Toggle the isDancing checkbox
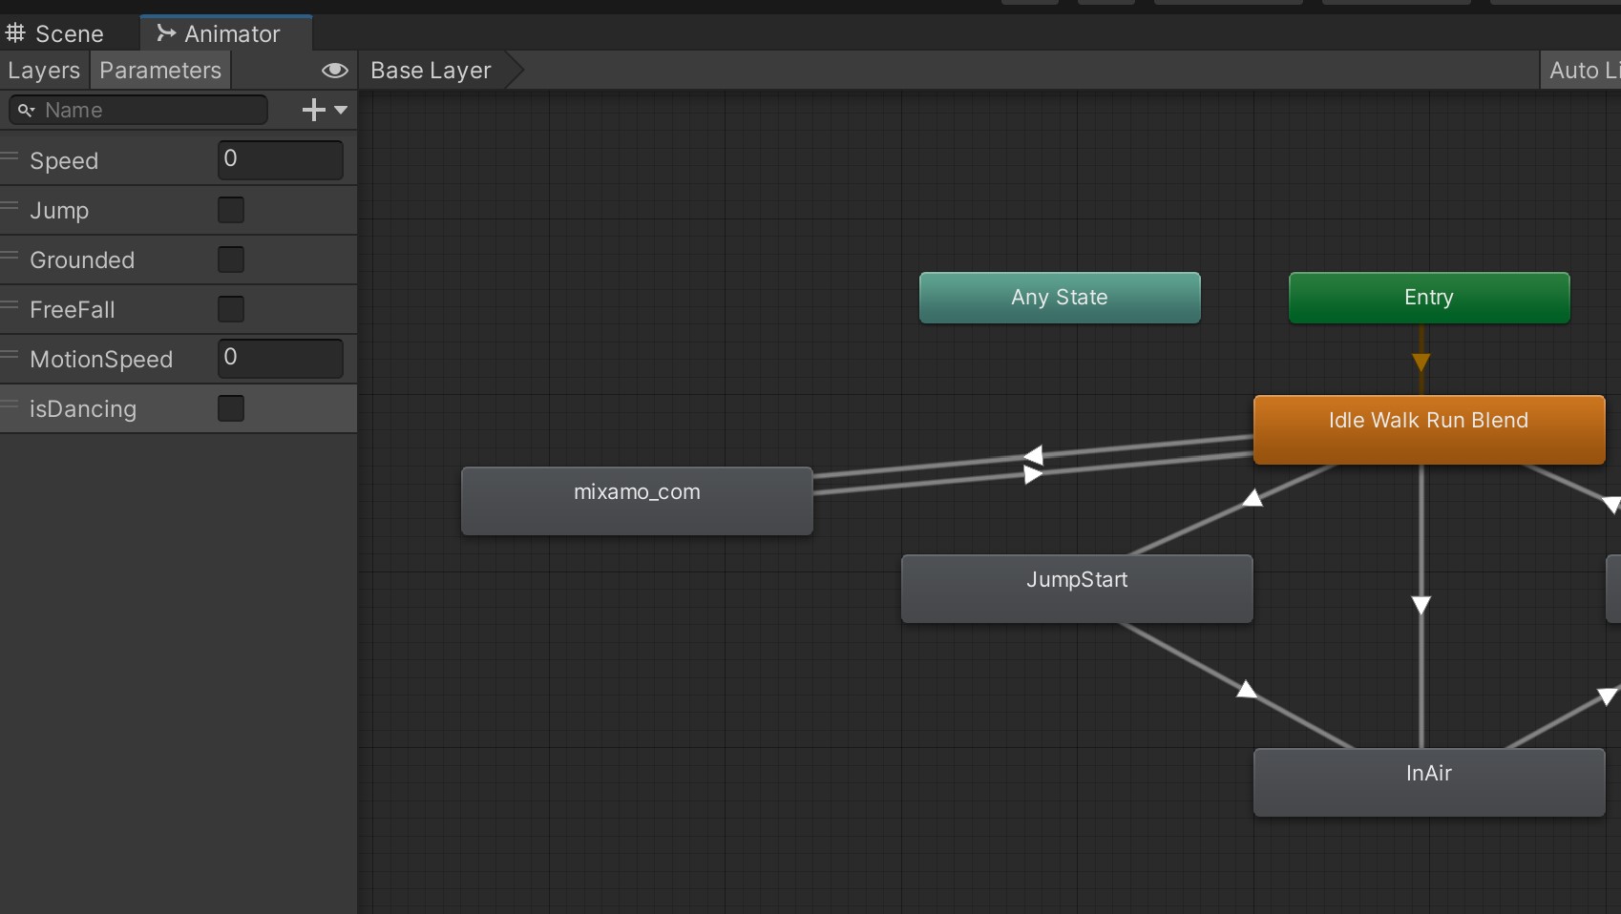Image resolution: width=1621 pixels, height=914 pixels. point(231,408)
